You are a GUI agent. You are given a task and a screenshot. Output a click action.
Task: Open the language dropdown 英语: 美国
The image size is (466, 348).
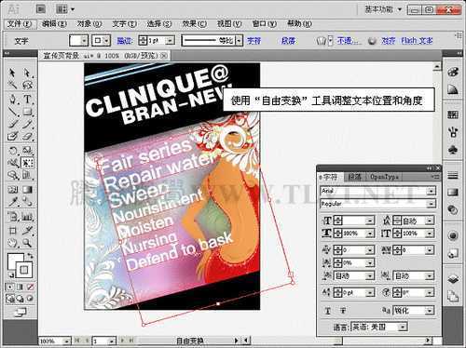coord(403,327)
